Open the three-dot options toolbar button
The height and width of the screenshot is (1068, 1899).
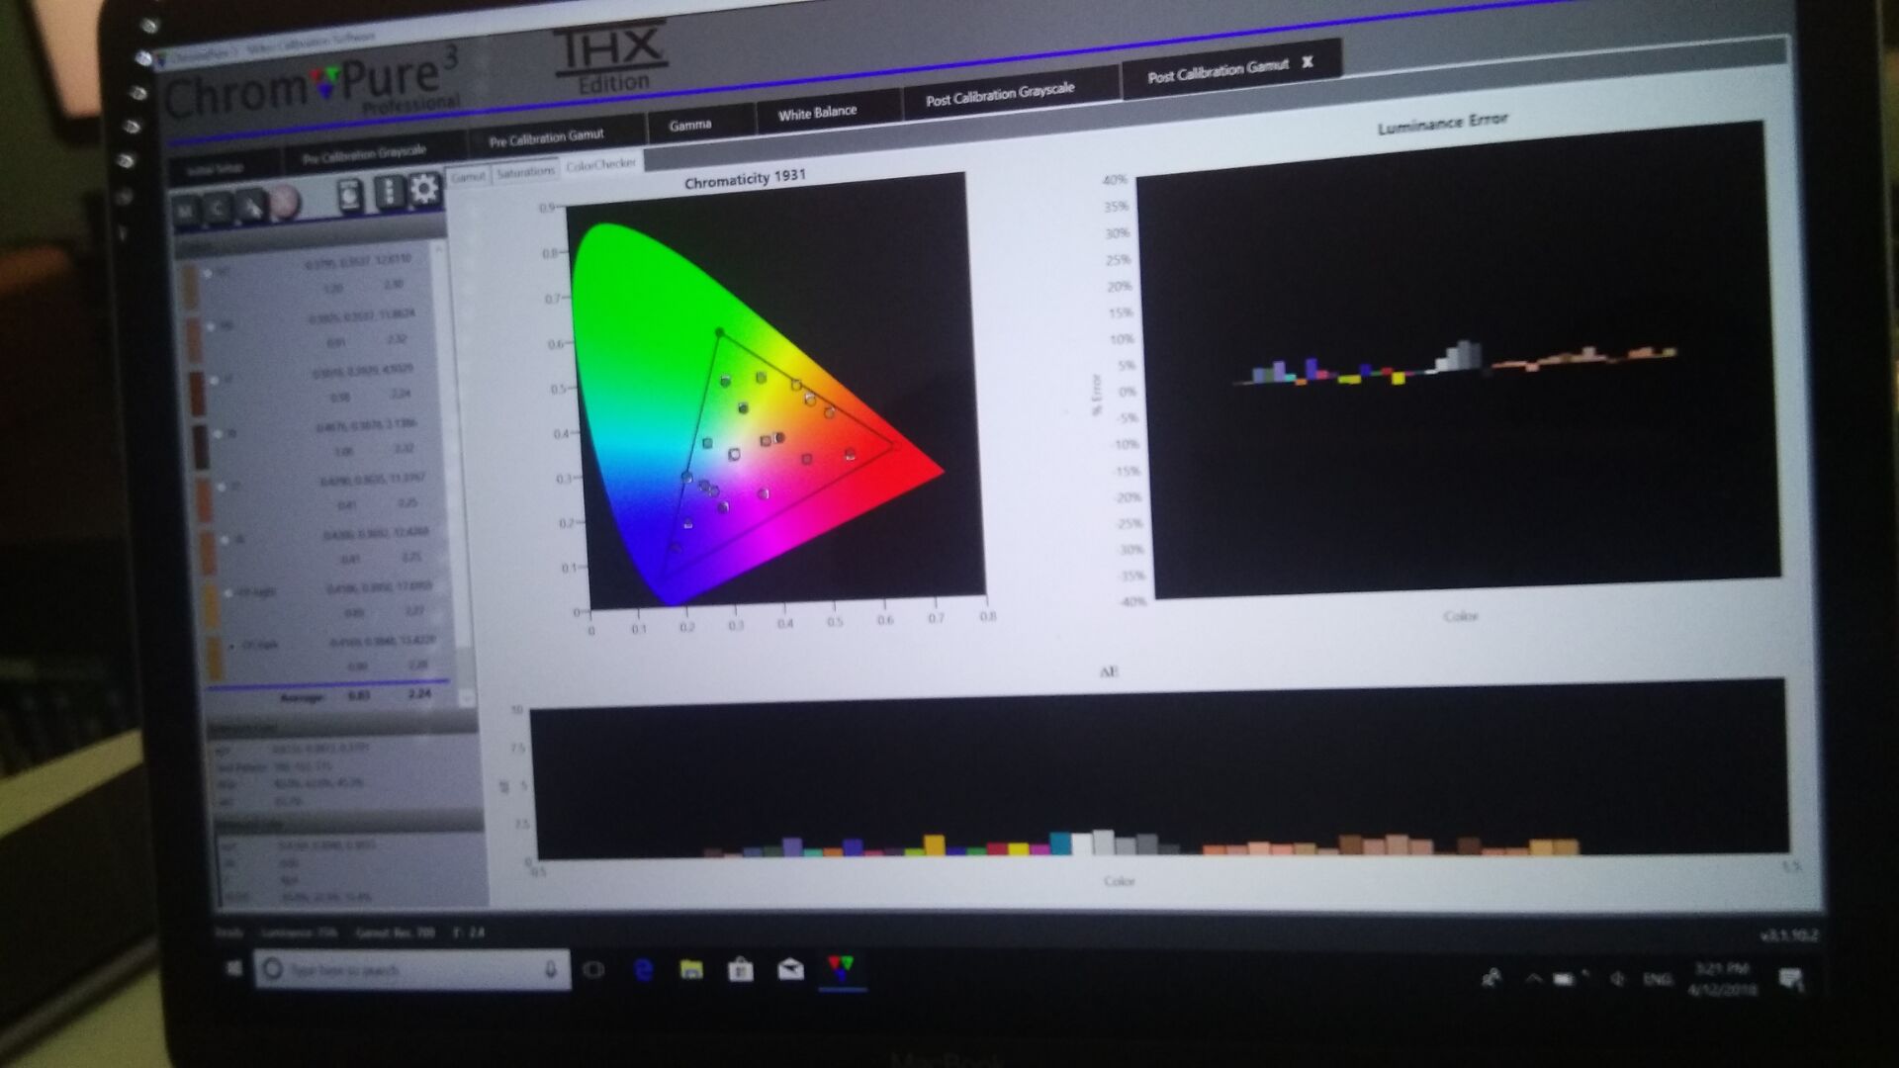(389, 192)
